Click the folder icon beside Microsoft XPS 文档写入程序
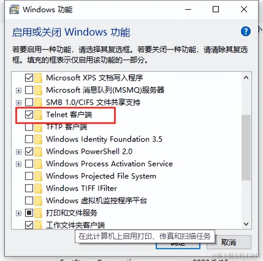This screenshot has width=263, height=261. (x=38, y=78)
